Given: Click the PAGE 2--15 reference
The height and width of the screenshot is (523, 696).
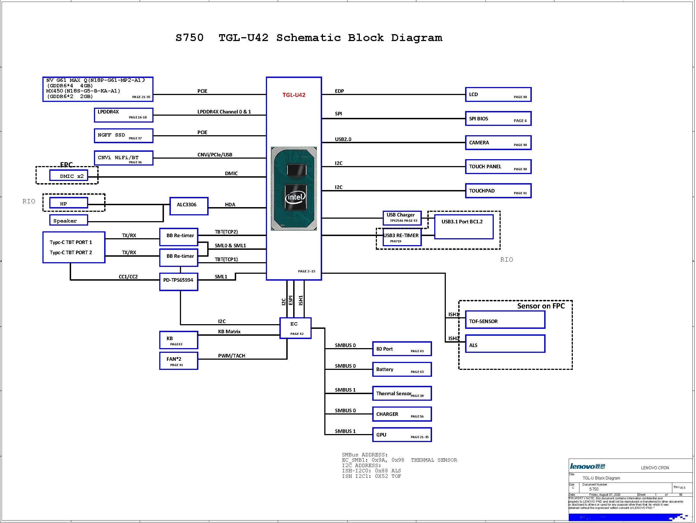Looking at the screenshot, I should click(x=306, y=271).
